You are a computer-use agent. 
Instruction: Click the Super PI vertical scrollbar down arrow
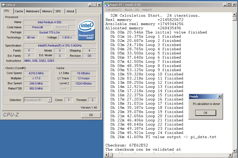point(235,151)
